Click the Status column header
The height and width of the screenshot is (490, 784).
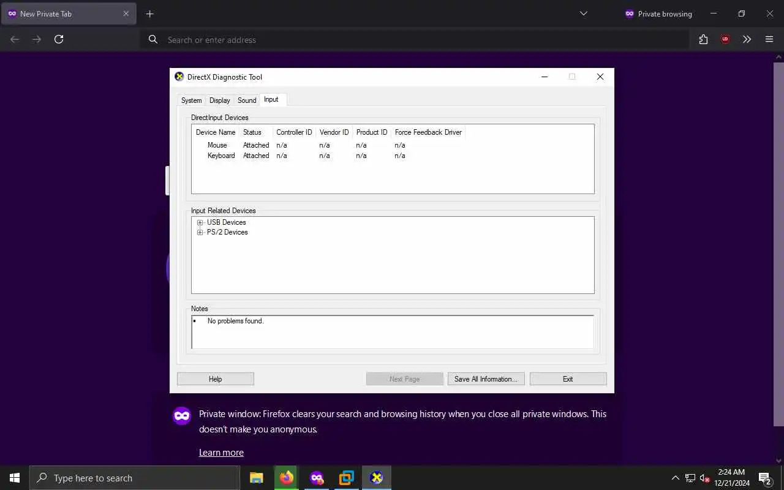(x=255, y=132)
